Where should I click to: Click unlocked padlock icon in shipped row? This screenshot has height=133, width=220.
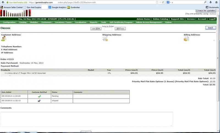(x=39, y=101)
